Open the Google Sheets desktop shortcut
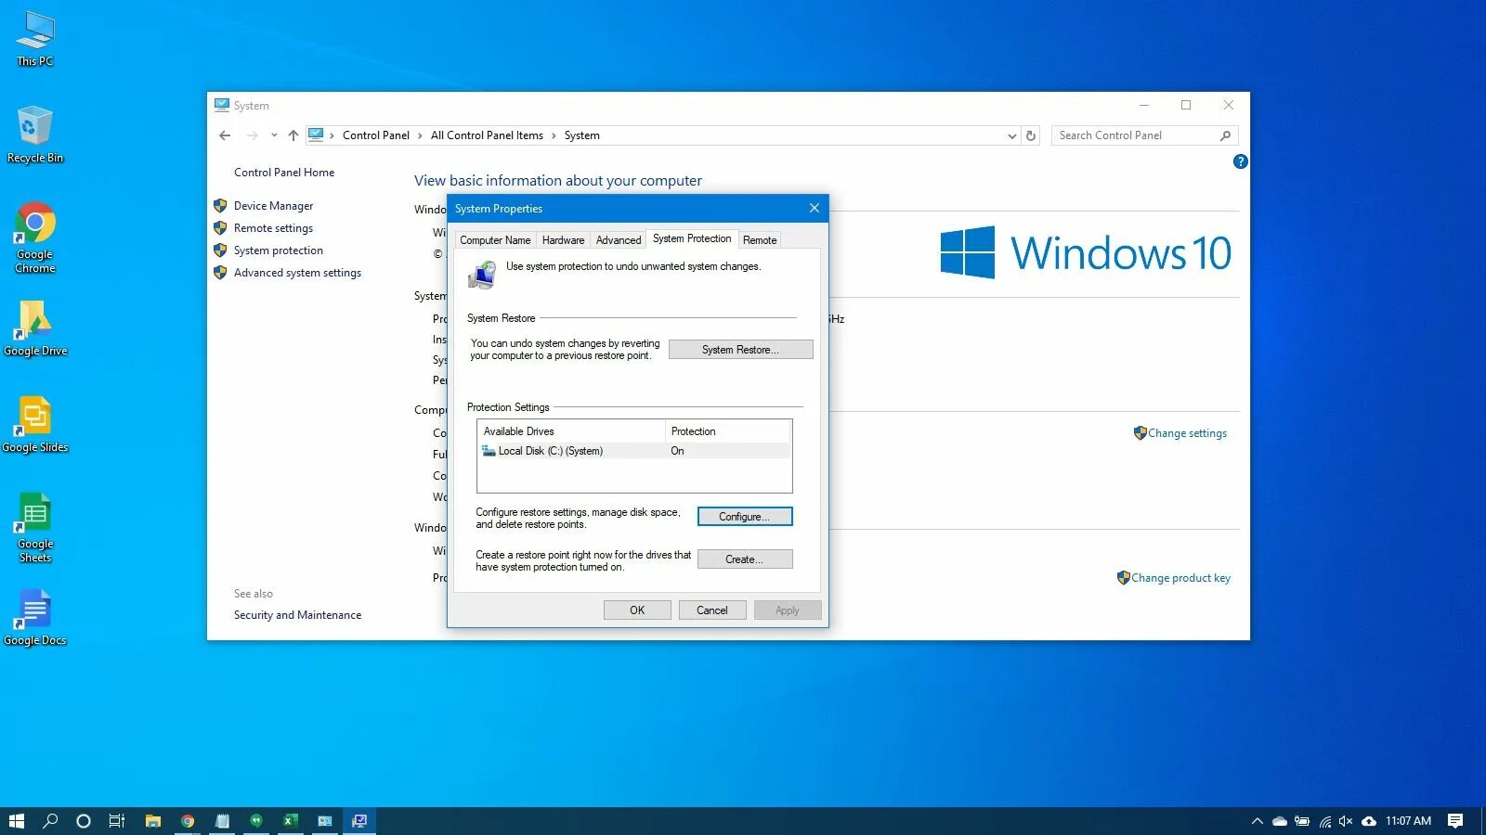The image size is (1486, 835). pos(35,528)
